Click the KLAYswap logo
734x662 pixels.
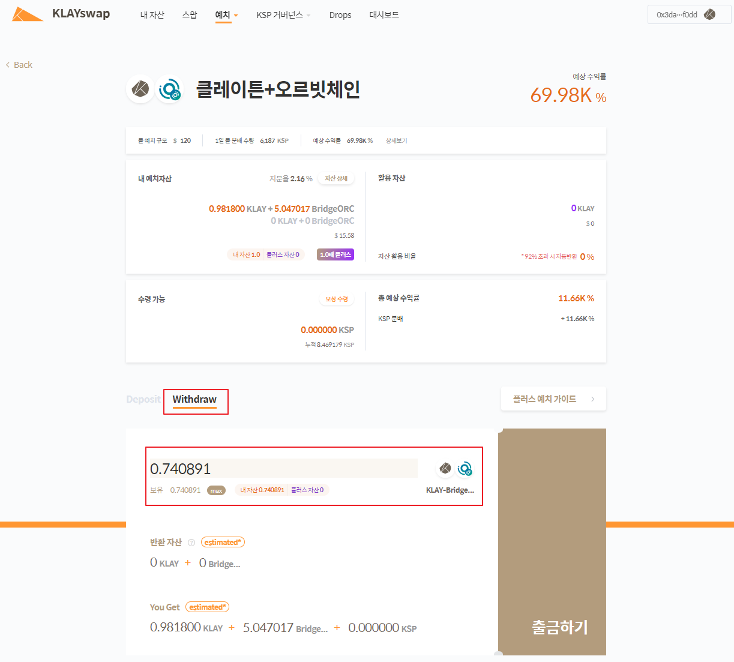[61, 14]
